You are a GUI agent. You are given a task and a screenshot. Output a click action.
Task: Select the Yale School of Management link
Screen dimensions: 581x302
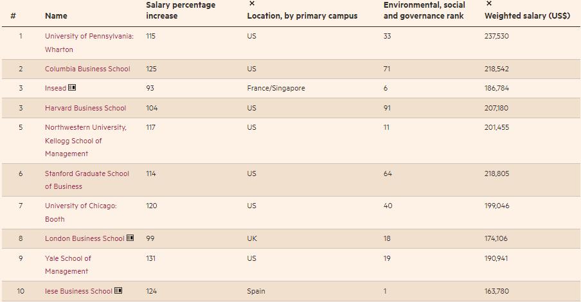68,258
